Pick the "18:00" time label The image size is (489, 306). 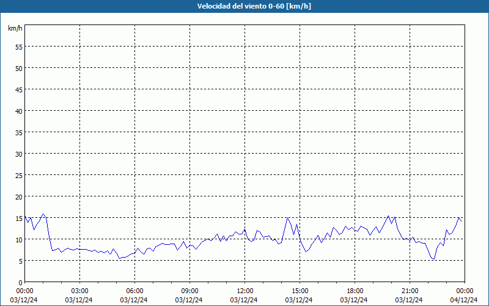[355, 291]
